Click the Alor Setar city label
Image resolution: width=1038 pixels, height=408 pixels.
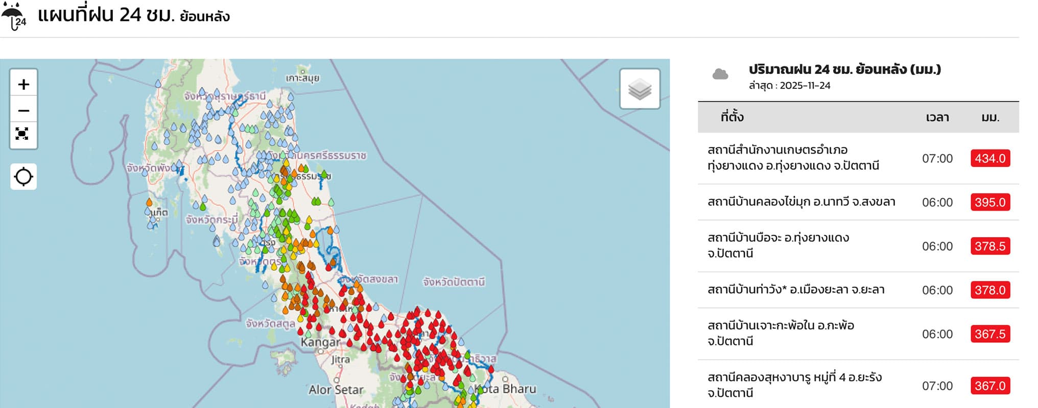coord(336,390)
